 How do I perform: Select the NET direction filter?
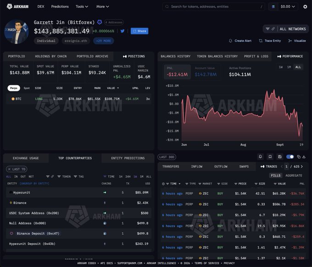coord(31,177)
